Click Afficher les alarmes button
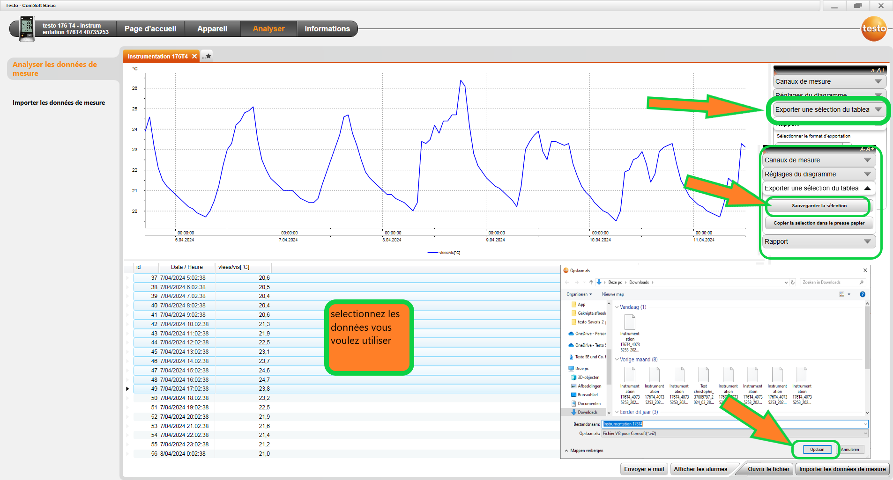The image size is (893, 480). (700, 469)
